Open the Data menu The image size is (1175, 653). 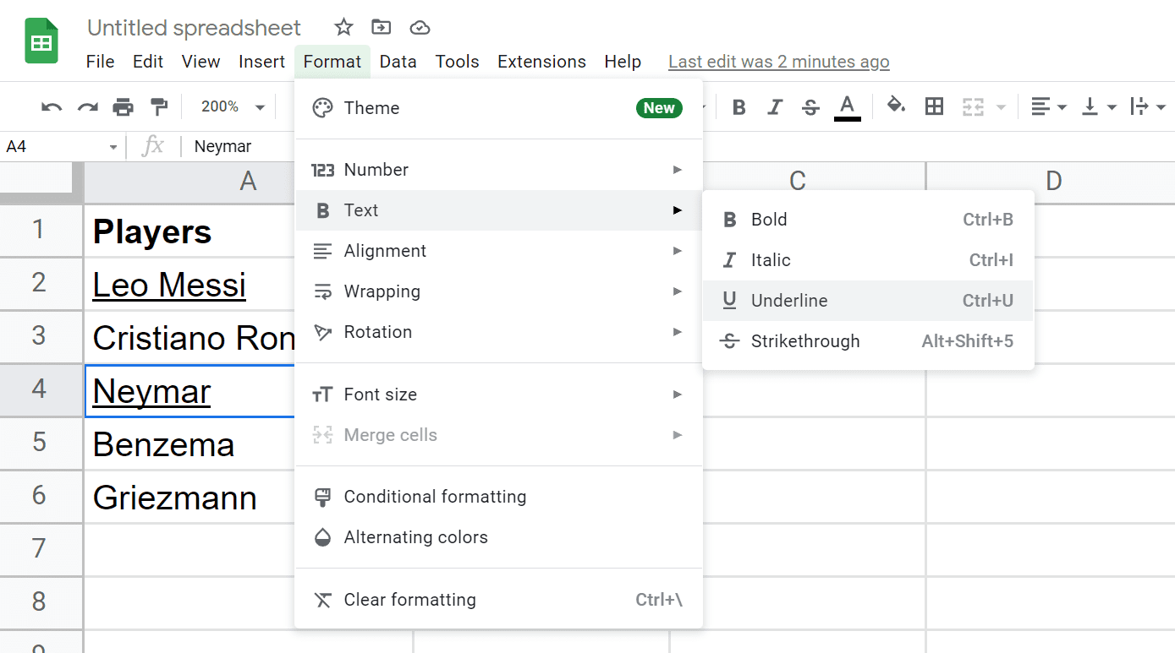coord(398,62)
